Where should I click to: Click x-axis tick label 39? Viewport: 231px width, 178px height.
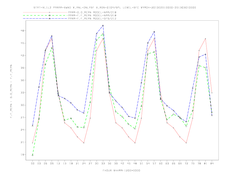pyautogui.click(x=116, y=163)
